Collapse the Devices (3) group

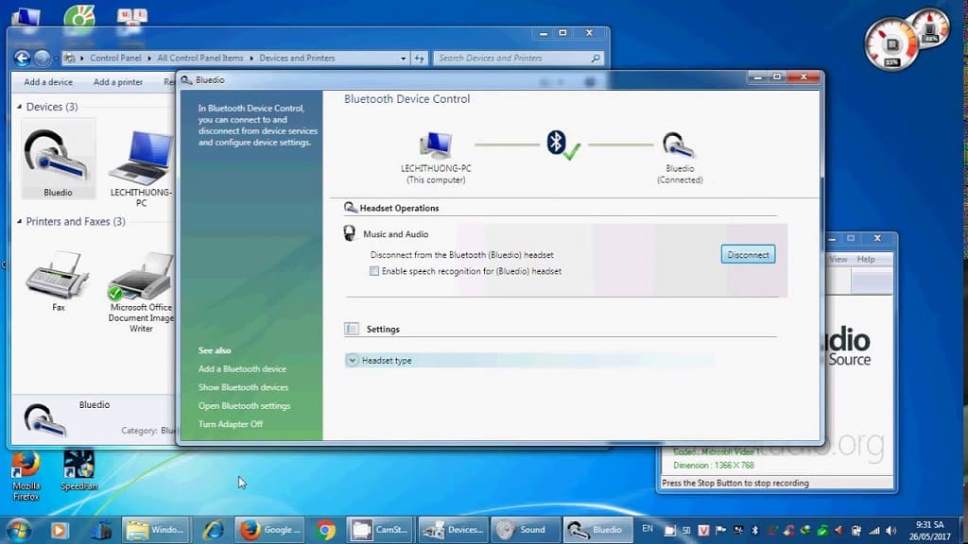[19, 107]
